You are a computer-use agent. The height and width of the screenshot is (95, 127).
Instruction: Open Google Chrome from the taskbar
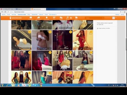point(41,85)
